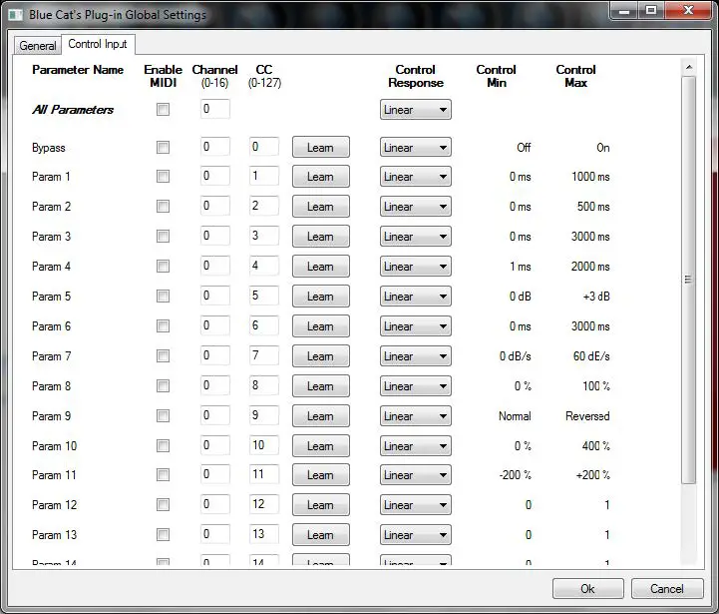Enable MIDI checkbox for Param 5

(x=163, y=297)
